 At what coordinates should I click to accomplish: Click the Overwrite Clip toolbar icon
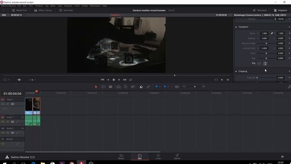click(125, 87)
